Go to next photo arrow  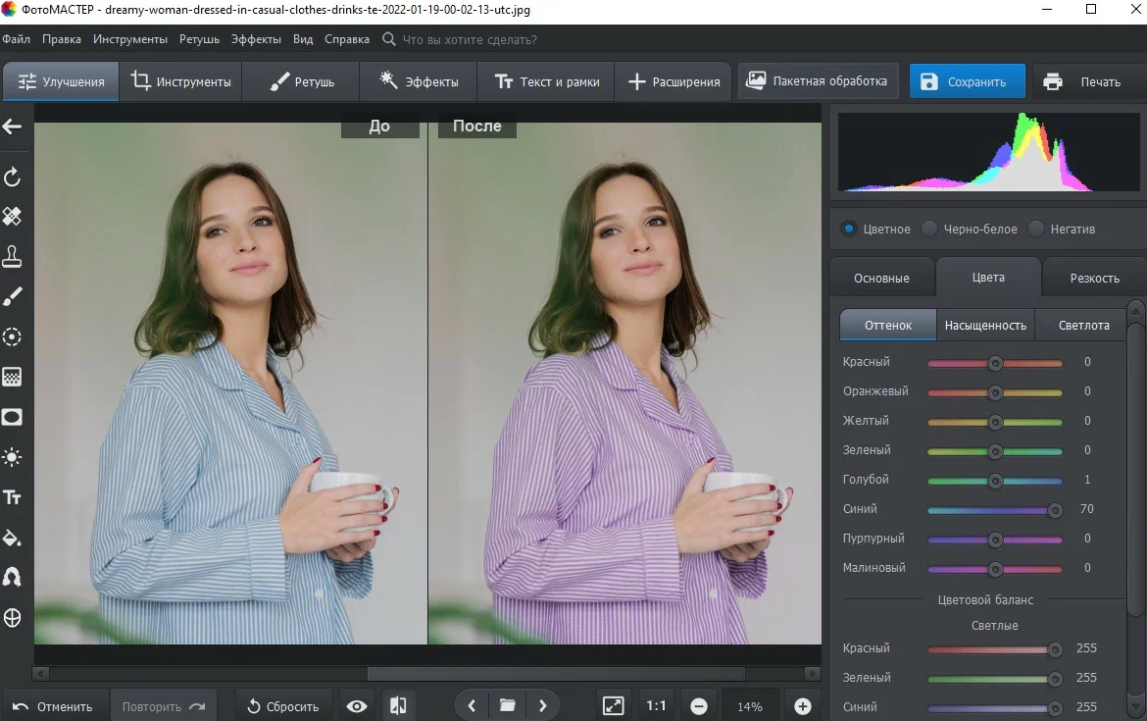[x=543, y=705]
